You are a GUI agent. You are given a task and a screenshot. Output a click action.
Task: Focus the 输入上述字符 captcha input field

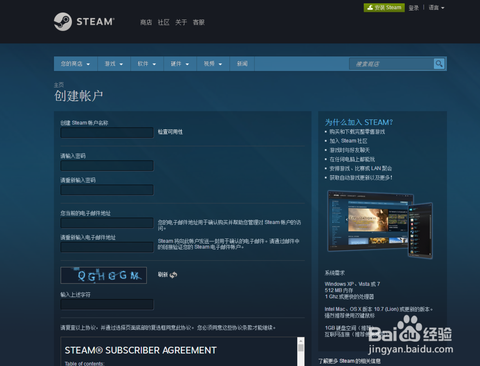tap(107, 305)
